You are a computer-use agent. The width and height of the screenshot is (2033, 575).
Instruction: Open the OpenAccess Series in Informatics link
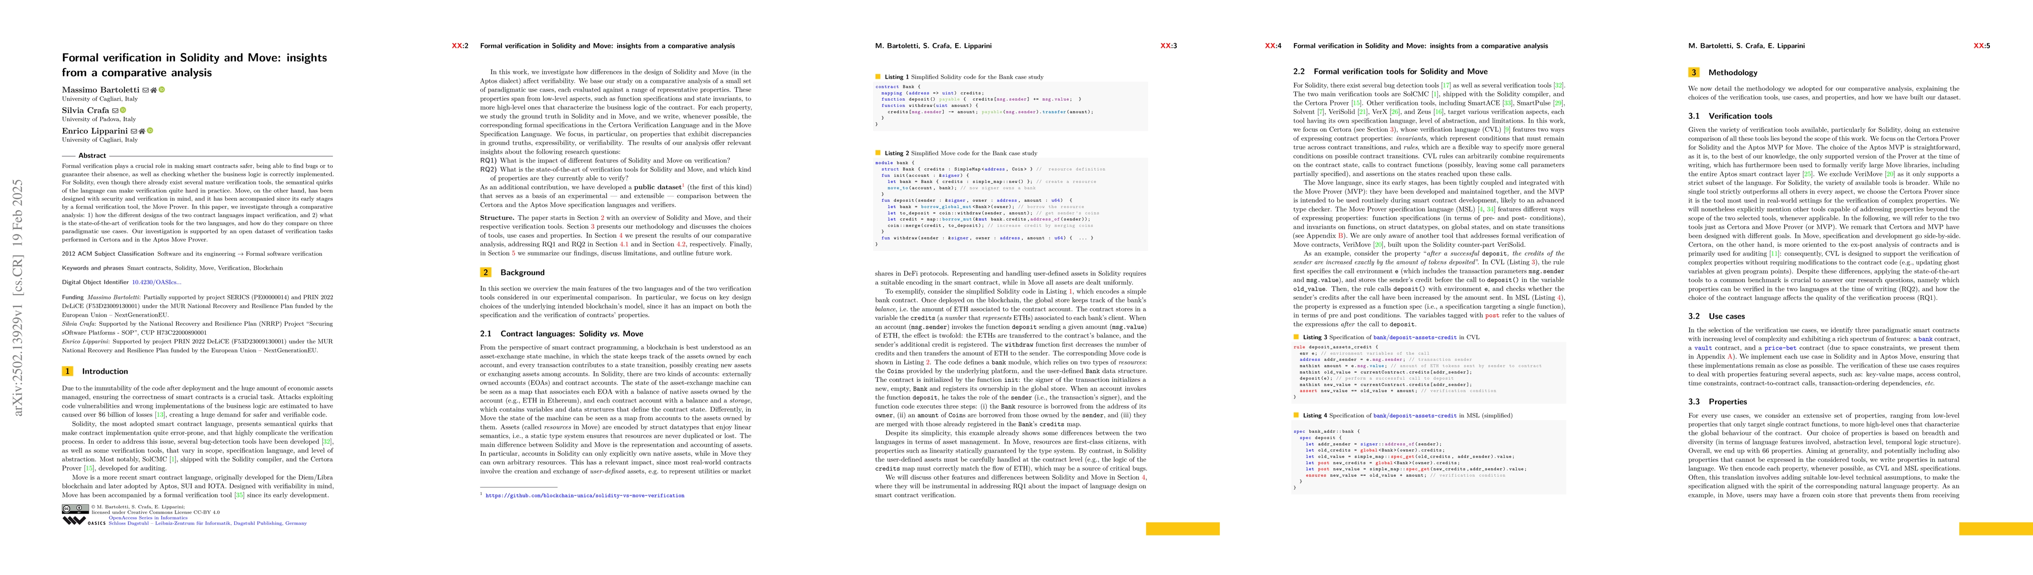click(x=148, y=518)
